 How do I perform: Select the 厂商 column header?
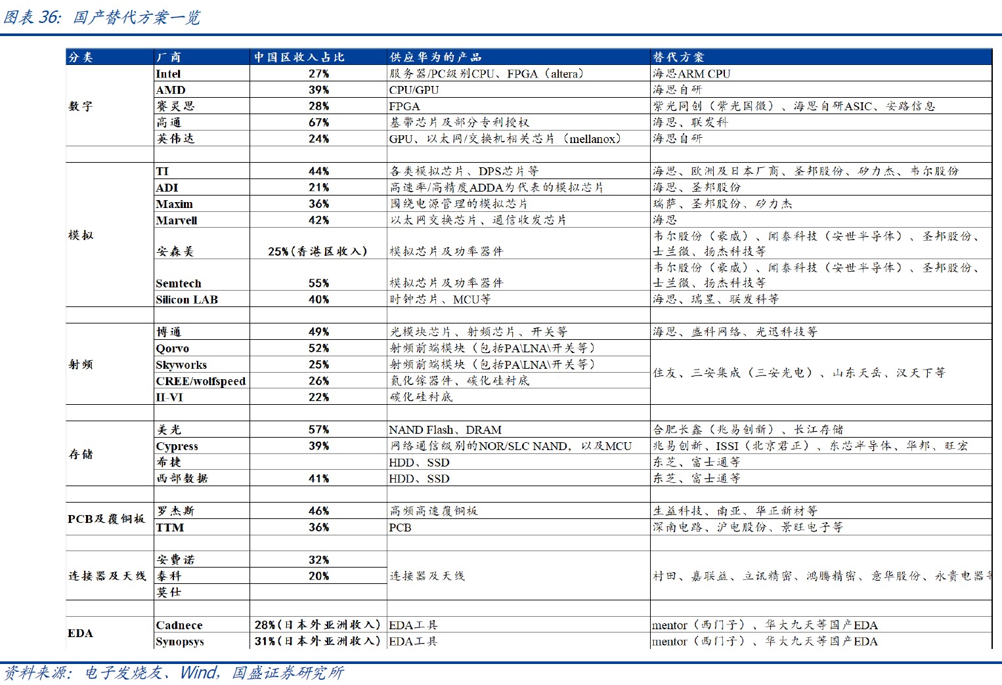[202, 57]
